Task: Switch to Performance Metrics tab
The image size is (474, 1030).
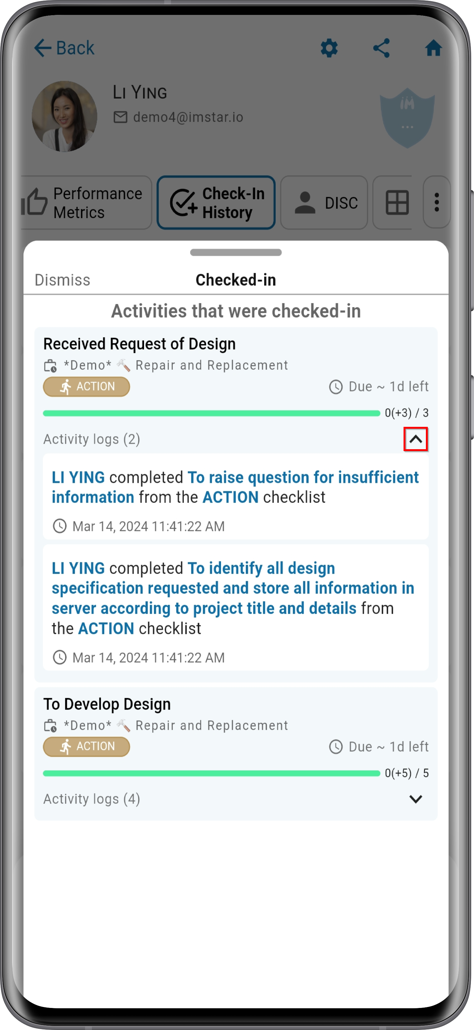Action: pyautogui.click(x=86, y=203)
